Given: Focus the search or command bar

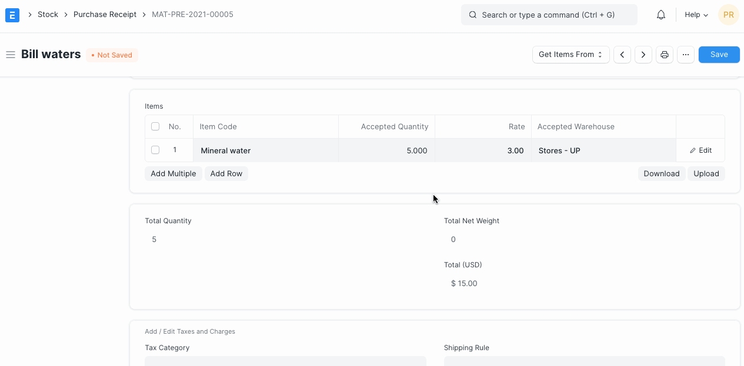Looking at the screenshot, I should point(549,15).
